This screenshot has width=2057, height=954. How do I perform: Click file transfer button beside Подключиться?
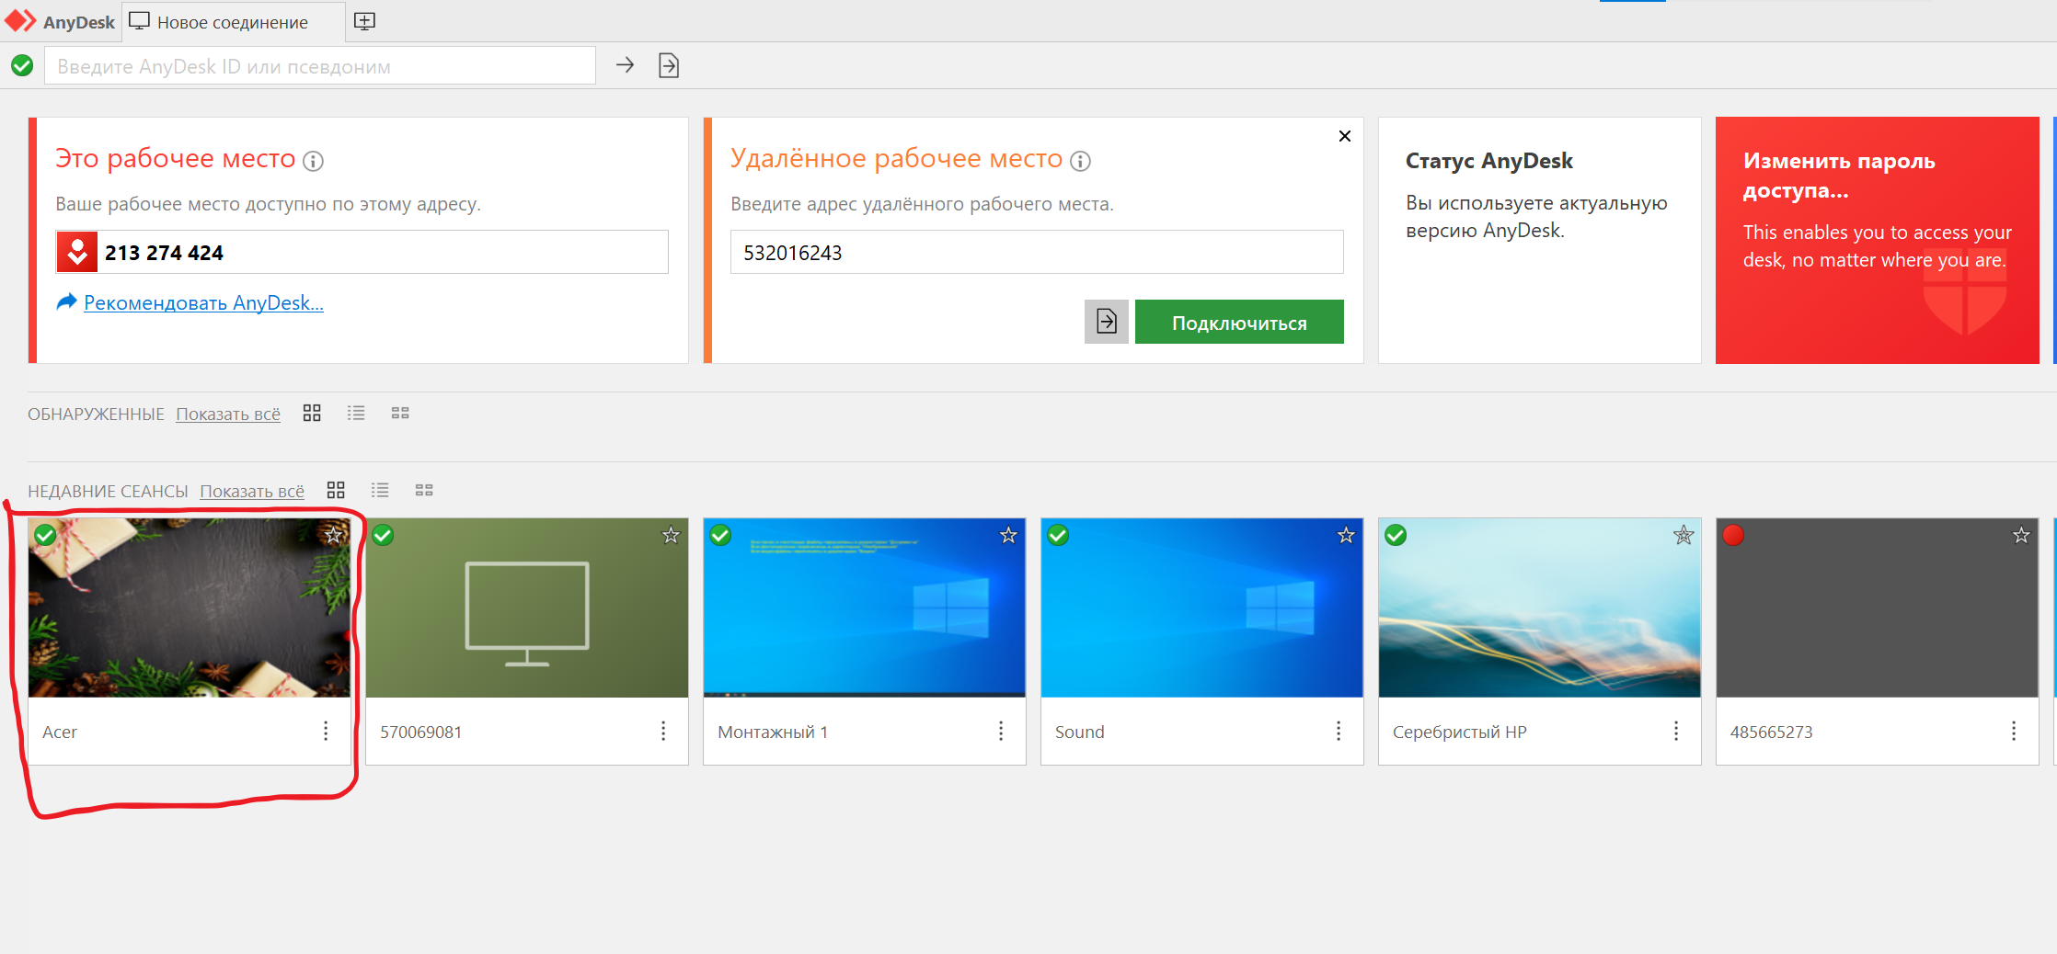1107,322
